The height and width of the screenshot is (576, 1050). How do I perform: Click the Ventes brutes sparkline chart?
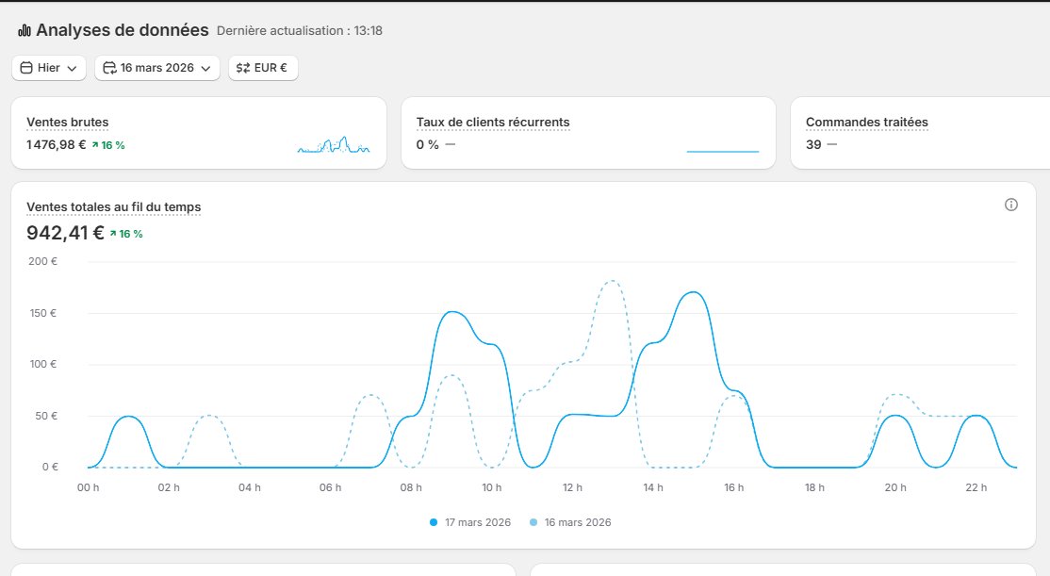click(x=334, y=144)
